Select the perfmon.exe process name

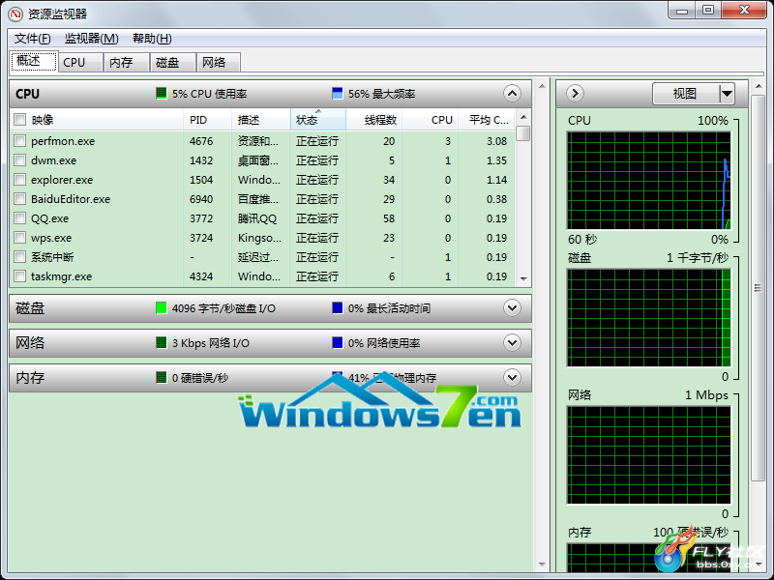coord(63,141)
